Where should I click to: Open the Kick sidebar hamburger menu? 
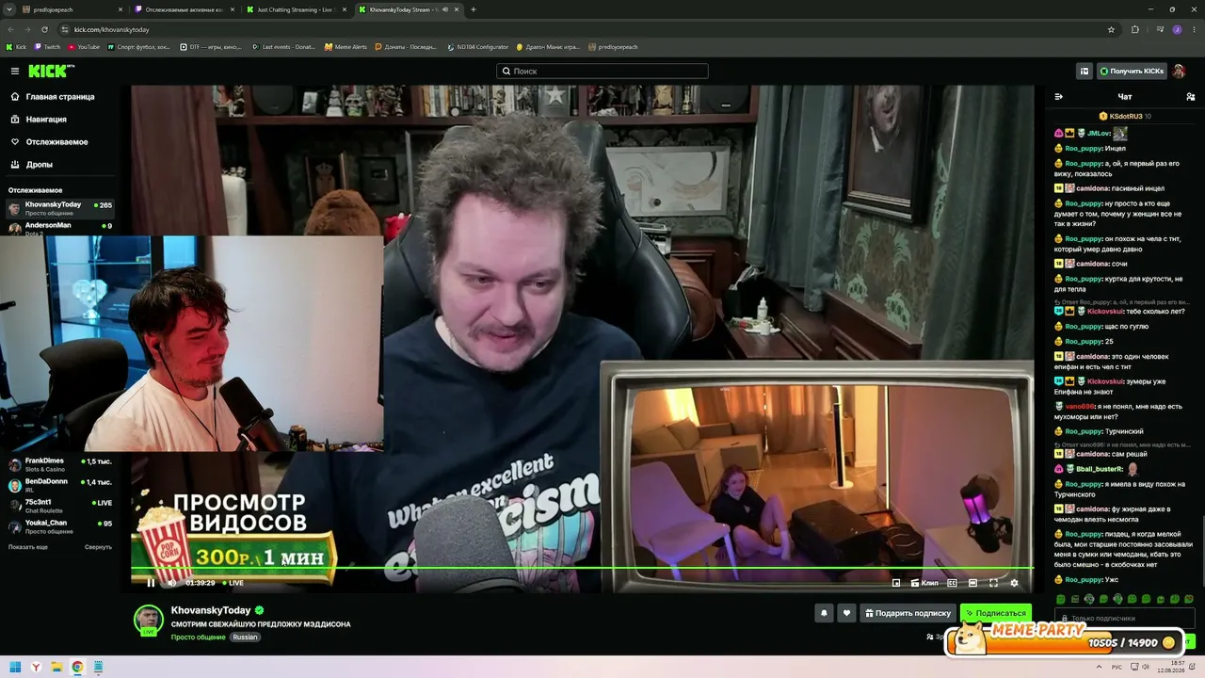(x=15, y=71)
